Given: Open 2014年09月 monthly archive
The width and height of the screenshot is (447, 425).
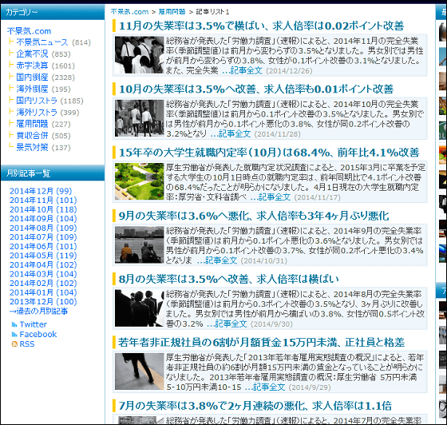Looking at the screenshot, I should [x=43, y=218].
